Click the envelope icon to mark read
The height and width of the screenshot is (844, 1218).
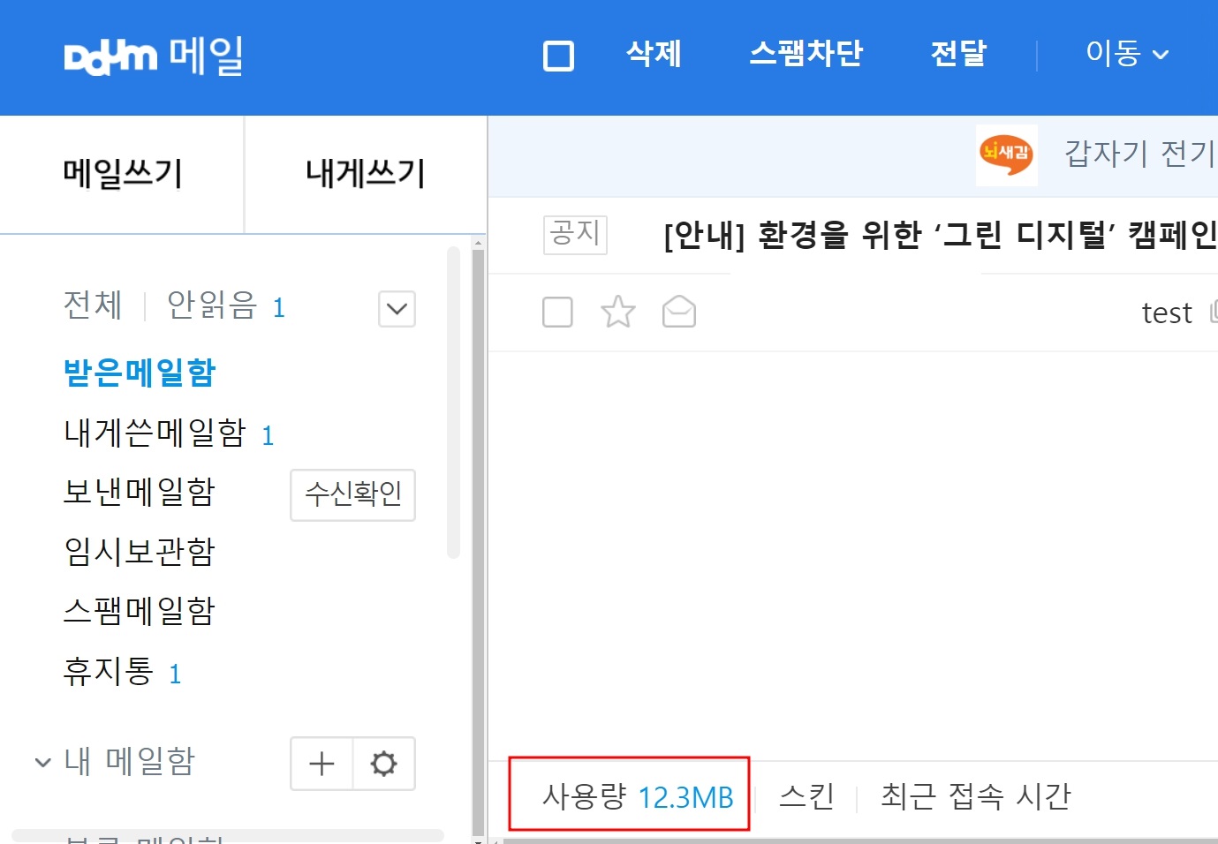coord(678,311)
